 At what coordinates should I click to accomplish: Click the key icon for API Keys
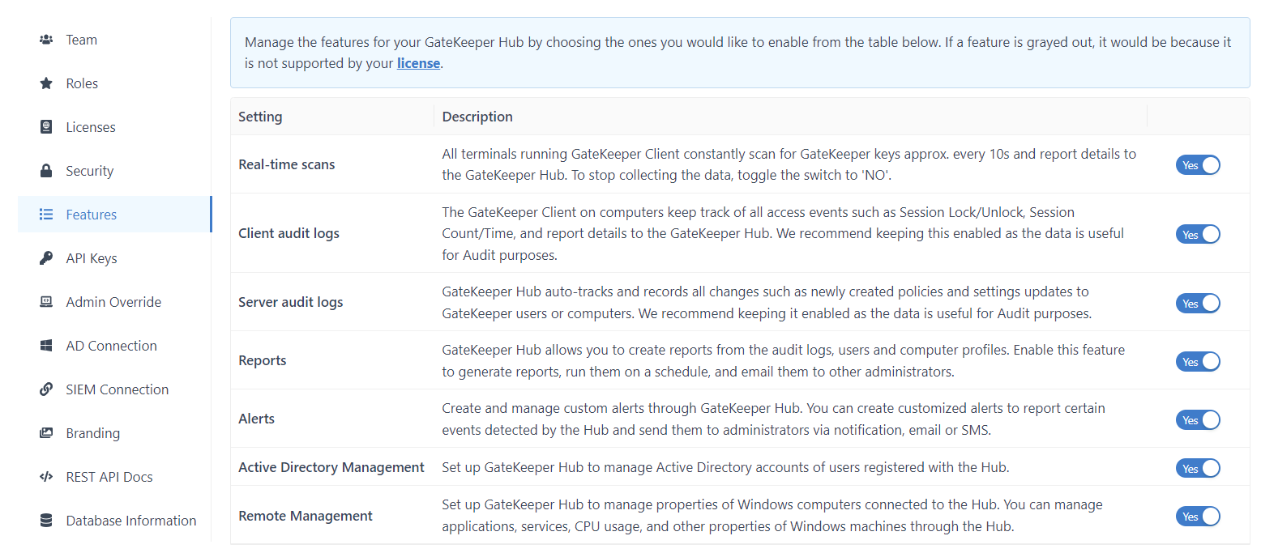pyautogui.click(x=46, y=258)
